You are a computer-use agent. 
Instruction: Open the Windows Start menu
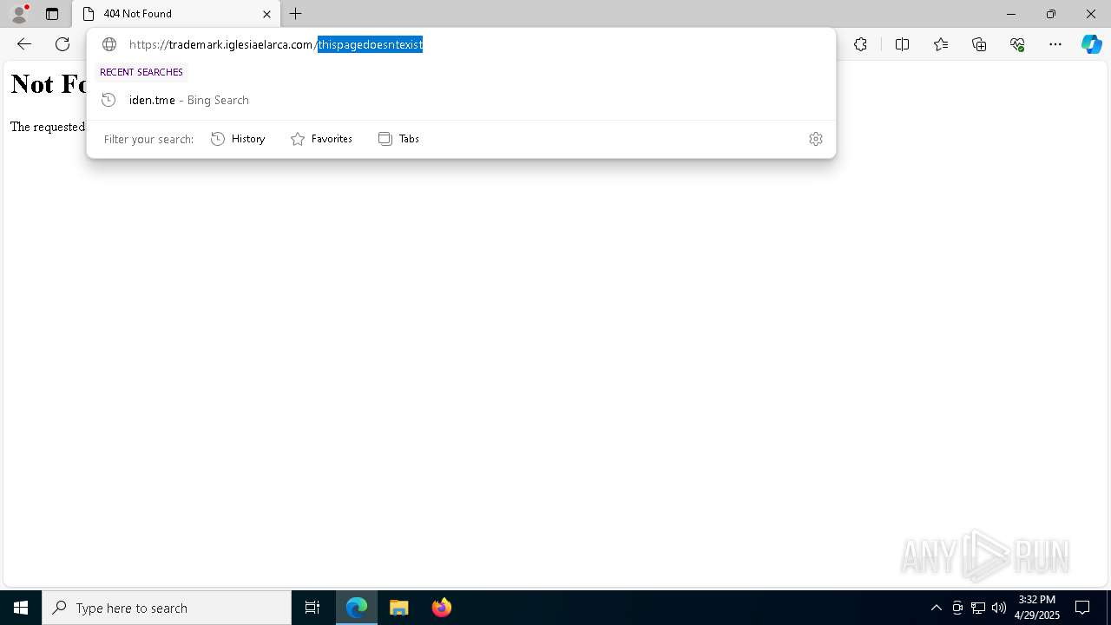pos(21,608)
